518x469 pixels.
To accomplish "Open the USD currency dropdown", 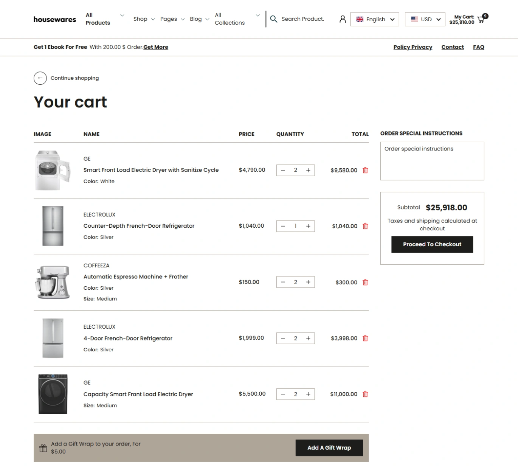I will coord(425,19).
